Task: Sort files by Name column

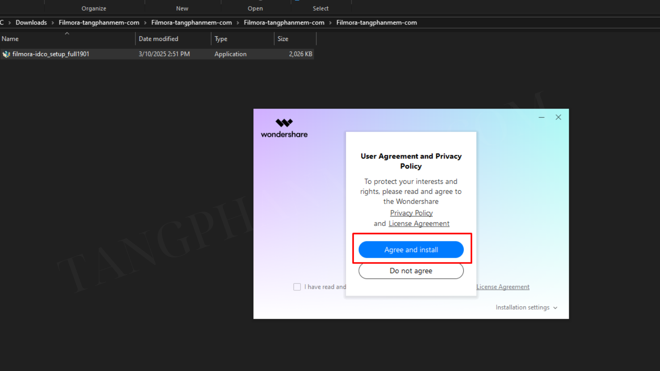Action: point(10,39)
